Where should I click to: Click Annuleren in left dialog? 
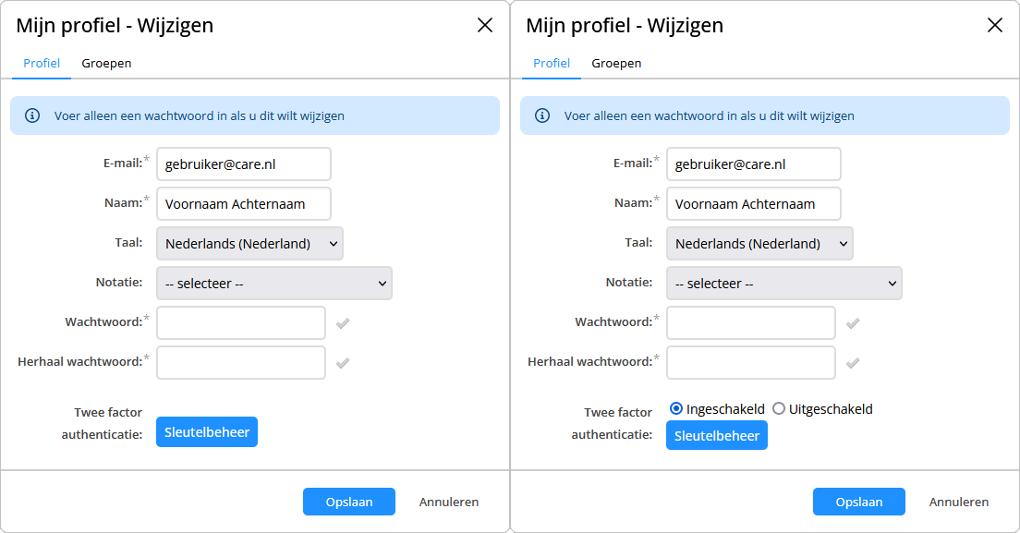tap(449, 502)
